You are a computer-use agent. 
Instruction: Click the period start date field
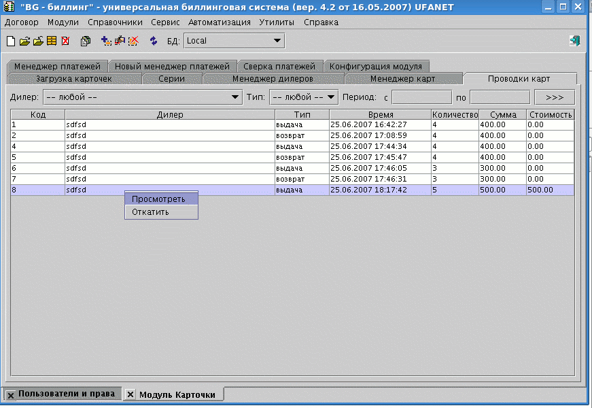click(x=421, y=97)
